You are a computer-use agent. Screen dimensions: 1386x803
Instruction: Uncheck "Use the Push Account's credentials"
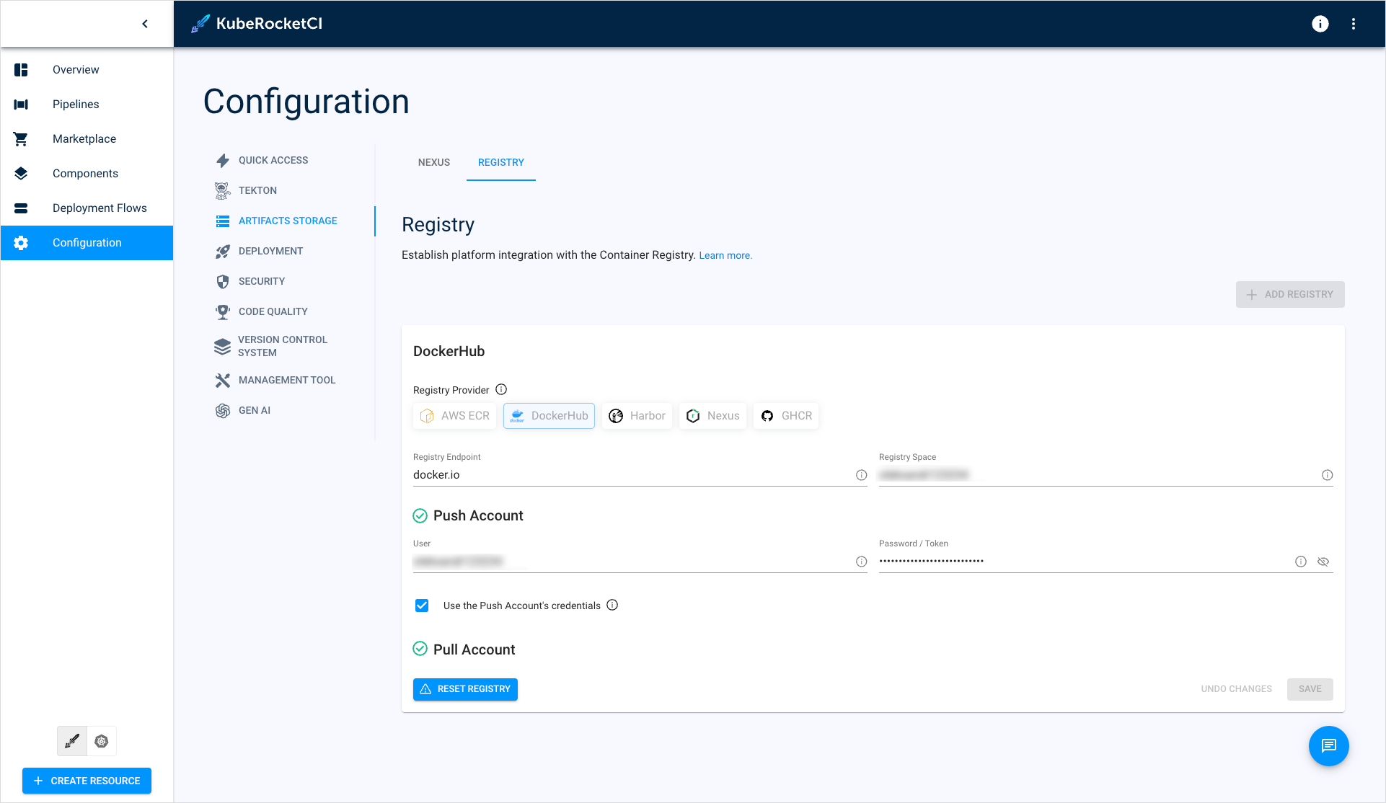tap(421, 605)
